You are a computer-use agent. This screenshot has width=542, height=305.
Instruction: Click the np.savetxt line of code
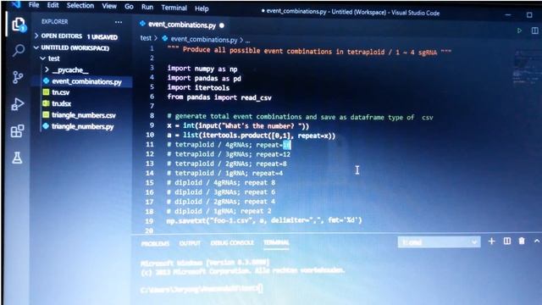click(x=264, y=220)
